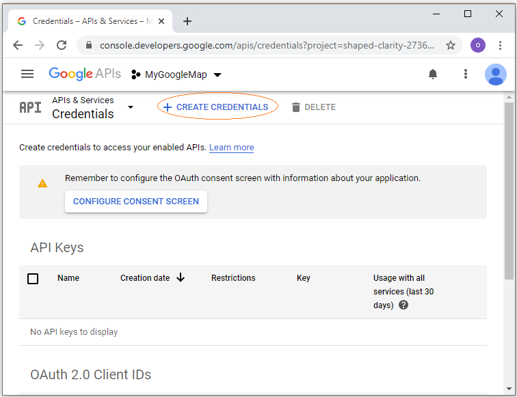Click the scrollbar down arrow
The image size is (517, 397).
(509, 389)
